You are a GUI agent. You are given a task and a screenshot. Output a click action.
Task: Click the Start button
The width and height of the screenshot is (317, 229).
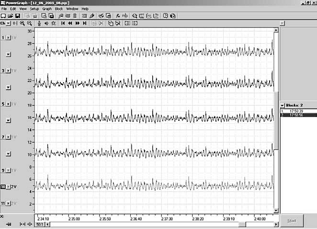(292, 221)
